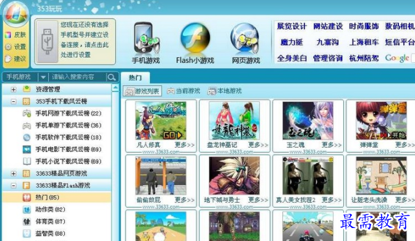Open the 手机游戏 search category dropdown
This screenshot has height=241, width=415.
(x=43, y=77)
